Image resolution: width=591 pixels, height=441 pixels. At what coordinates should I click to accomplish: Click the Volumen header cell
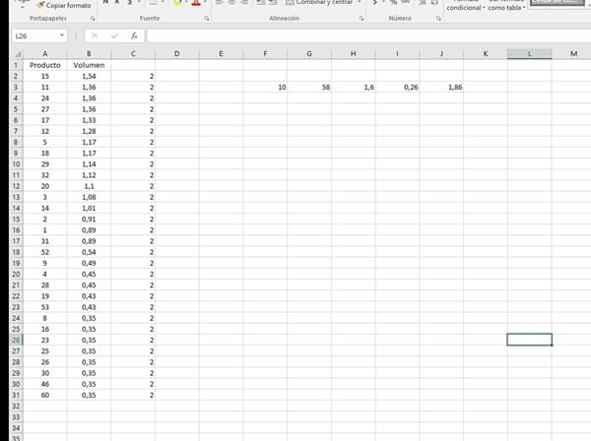[x=89, y=65]
